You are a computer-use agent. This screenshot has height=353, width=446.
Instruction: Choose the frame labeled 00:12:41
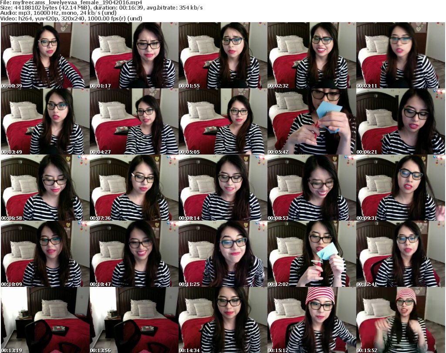pos(401,254)
